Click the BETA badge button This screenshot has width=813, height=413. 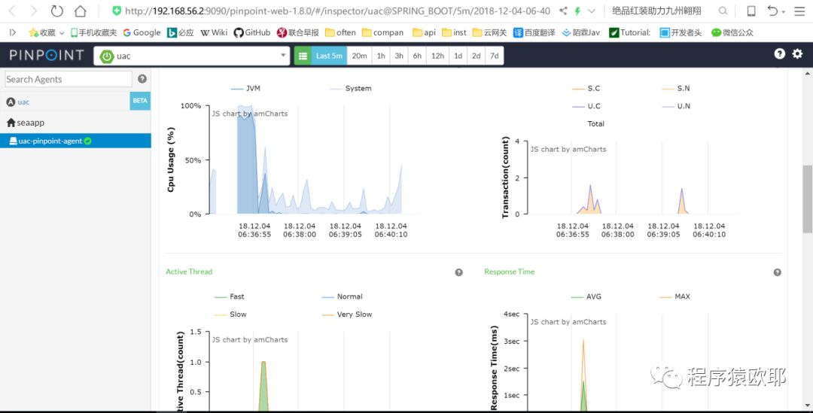pyautogui.click(x=140, y=101)
